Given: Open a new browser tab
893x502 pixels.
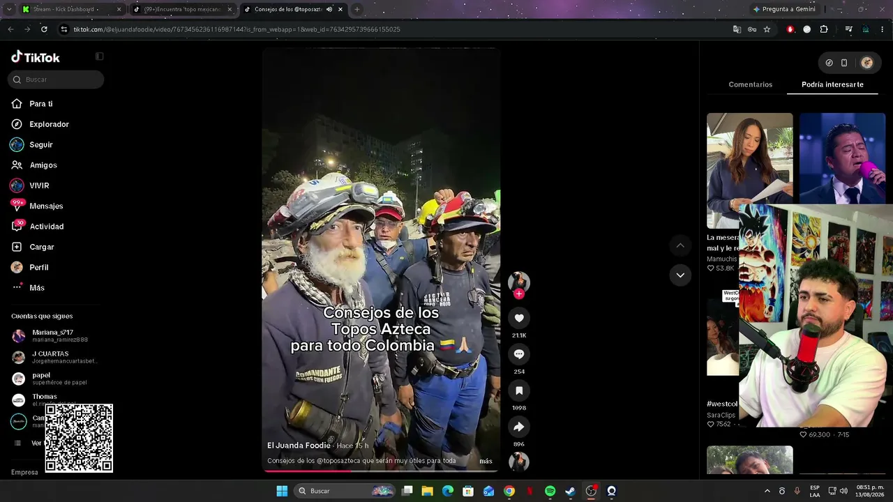Looking at the screenshot, I should point(357,9).
